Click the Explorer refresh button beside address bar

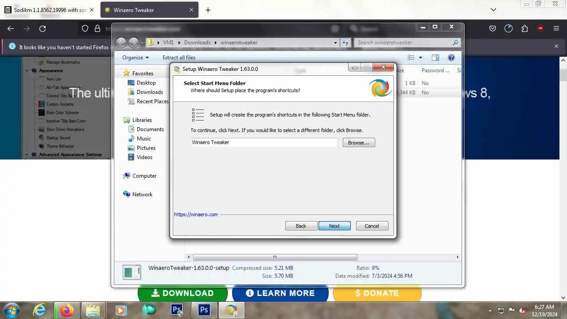click(x=346, y=43)
